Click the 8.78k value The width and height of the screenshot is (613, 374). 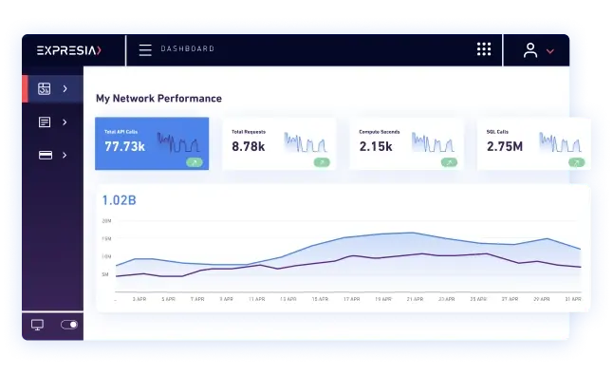tap(249, 146)
